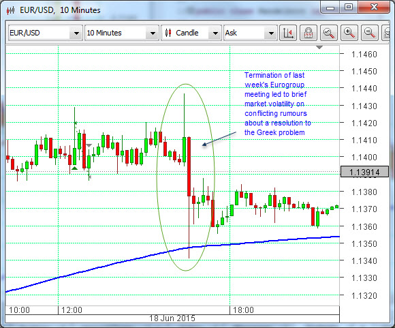Click the 18:00 time axis label
Image resolution: width=395 pixels, height=328 pixels.
coord(243,310)
